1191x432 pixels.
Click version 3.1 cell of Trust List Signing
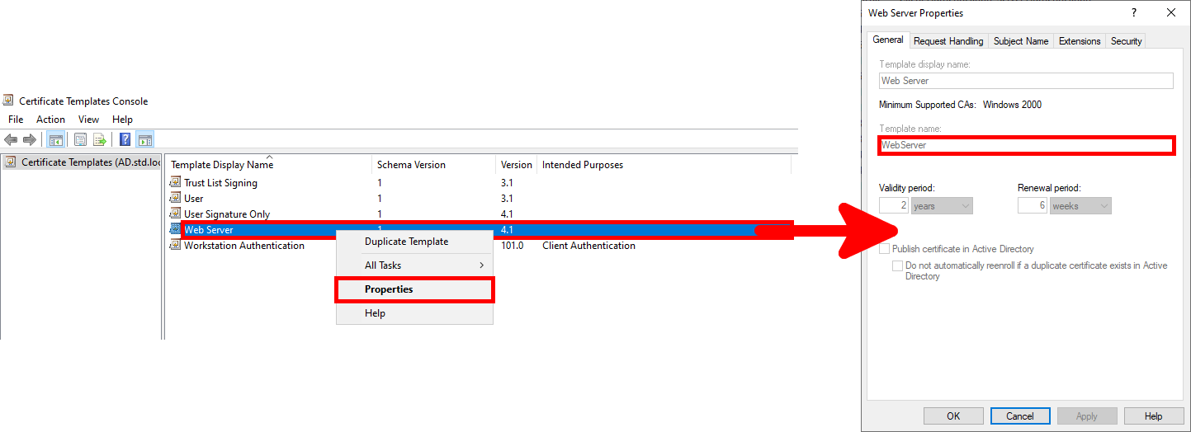[x=507, y=183]
